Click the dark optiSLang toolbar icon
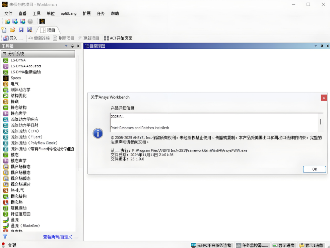This screenshot has height=248, width=330. 42,21
